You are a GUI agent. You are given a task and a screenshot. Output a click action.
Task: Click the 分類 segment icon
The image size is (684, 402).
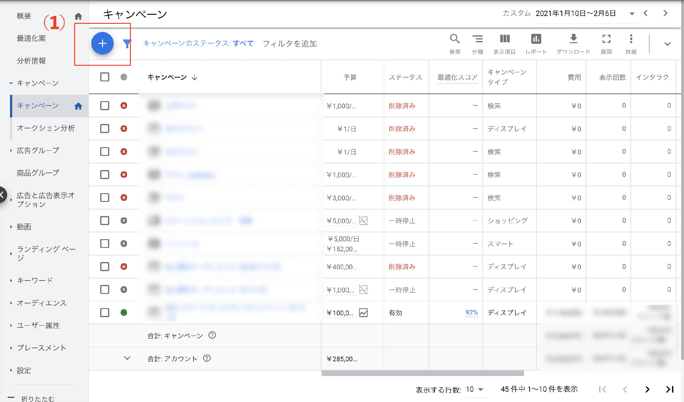click(x=477, y=39)
